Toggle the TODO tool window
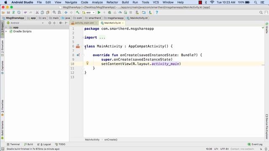This screenshot has height=151, width=269. [x=60, y=144]
